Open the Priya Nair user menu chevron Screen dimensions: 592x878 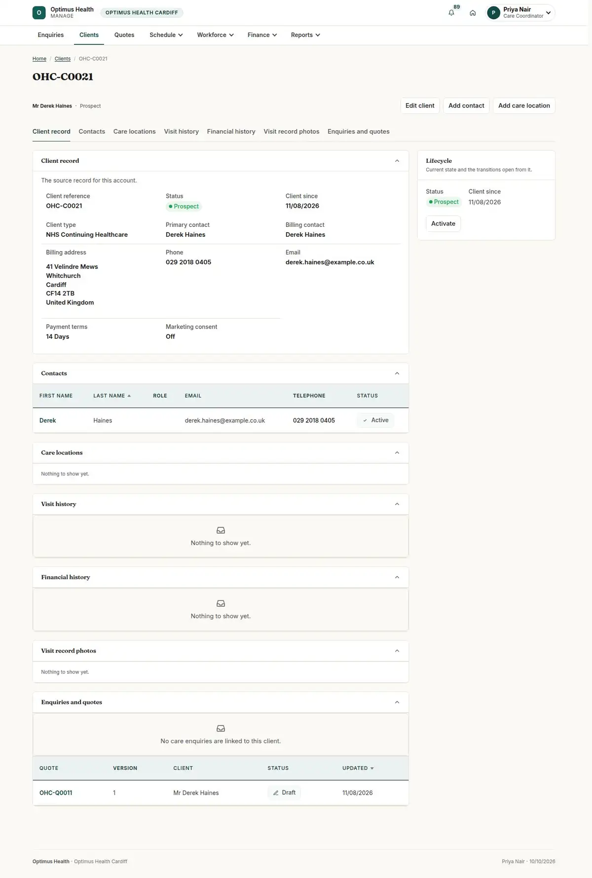(548, 13)
